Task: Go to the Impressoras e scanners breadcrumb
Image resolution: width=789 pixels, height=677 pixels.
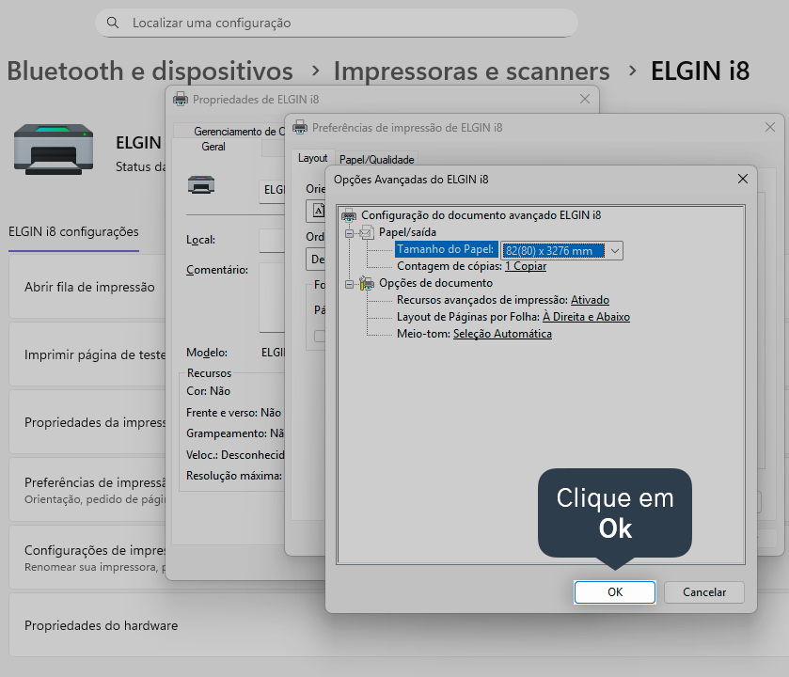Action: [x=471, y=71]
